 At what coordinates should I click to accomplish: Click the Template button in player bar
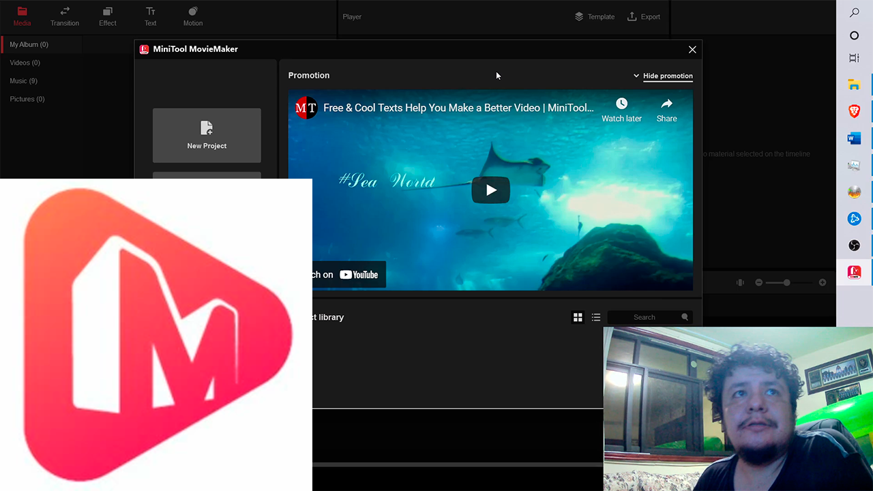(x=594, y=16)
